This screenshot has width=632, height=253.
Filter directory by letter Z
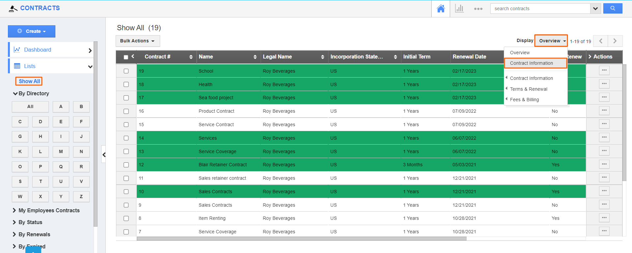click(x=81, y=196)
